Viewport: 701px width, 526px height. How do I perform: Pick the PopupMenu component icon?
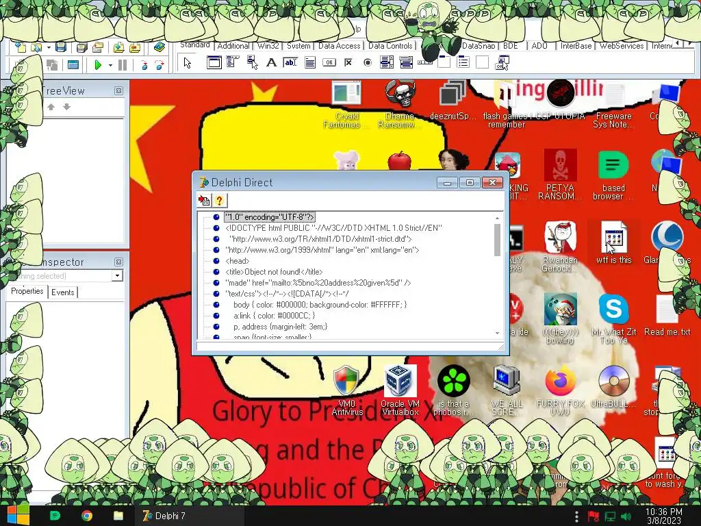[252, 62]
